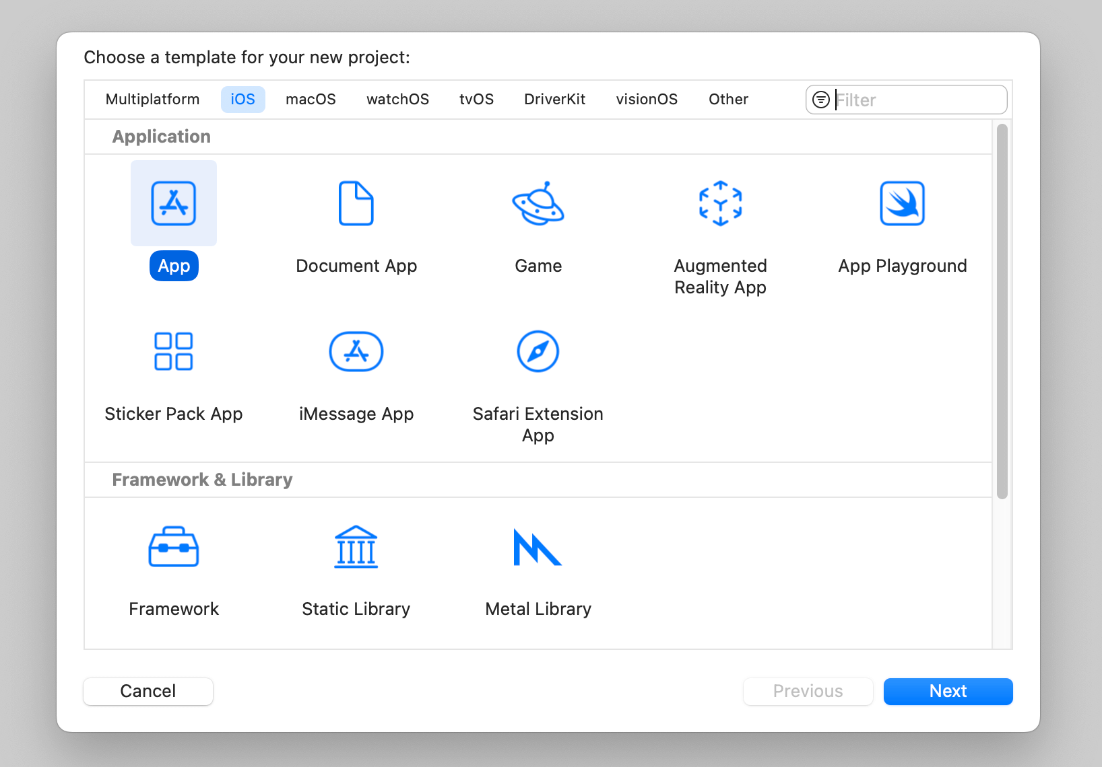Choose the Framework toolbox icon
The height and width of the screenshot is (767, 1102).
[174, 546]
